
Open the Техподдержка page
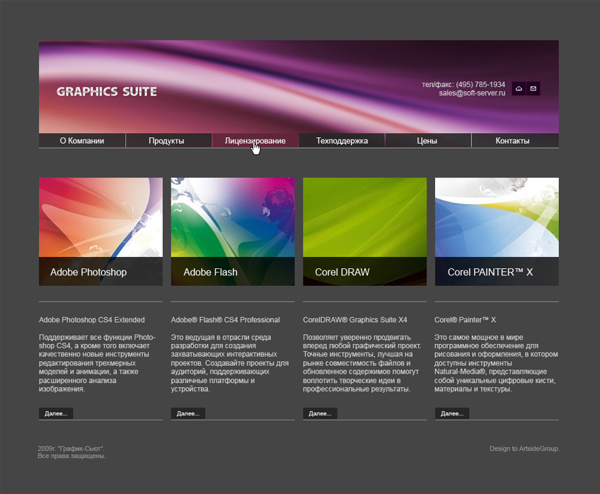342,140
